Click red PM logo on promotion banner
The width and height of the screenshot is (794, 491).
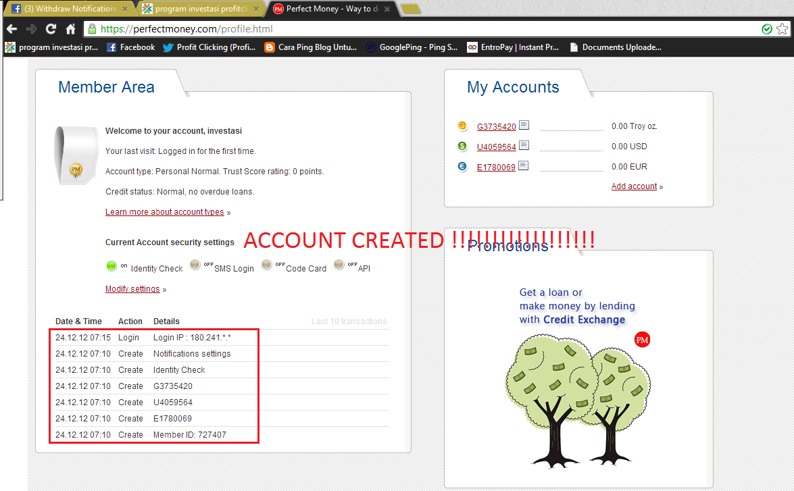click(642, 340)
